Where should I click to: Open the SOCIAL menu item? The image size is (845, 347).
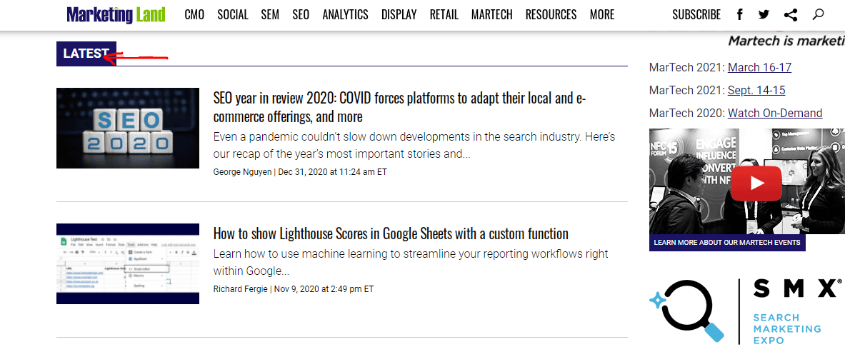point(233,14)
